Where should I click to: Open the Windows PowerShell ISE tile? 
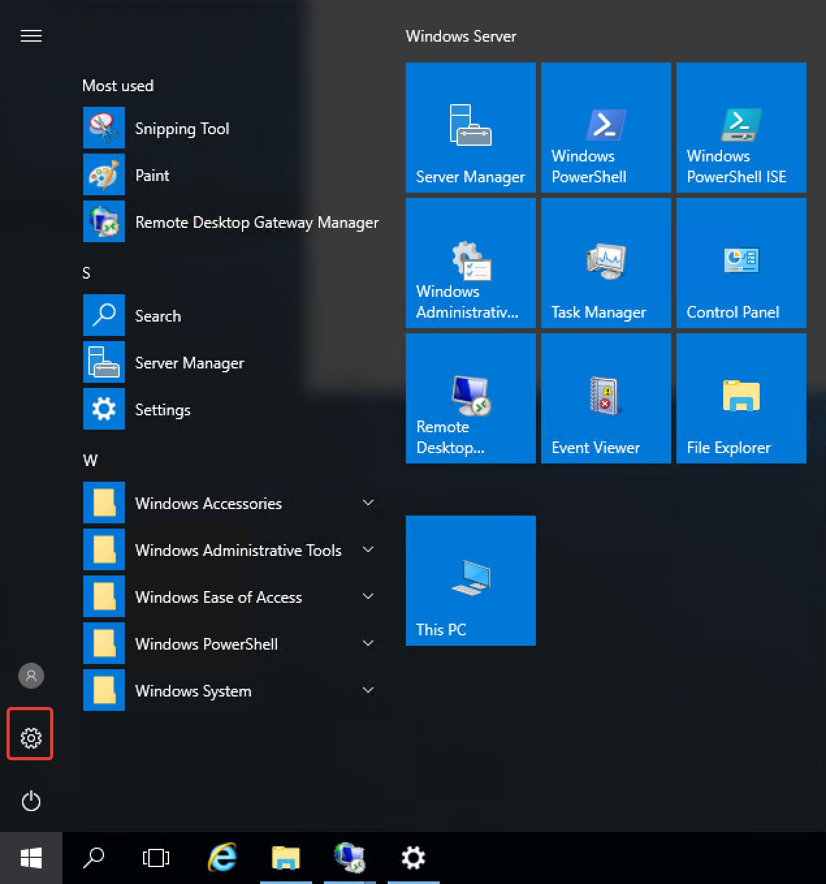tap(741, 128)
